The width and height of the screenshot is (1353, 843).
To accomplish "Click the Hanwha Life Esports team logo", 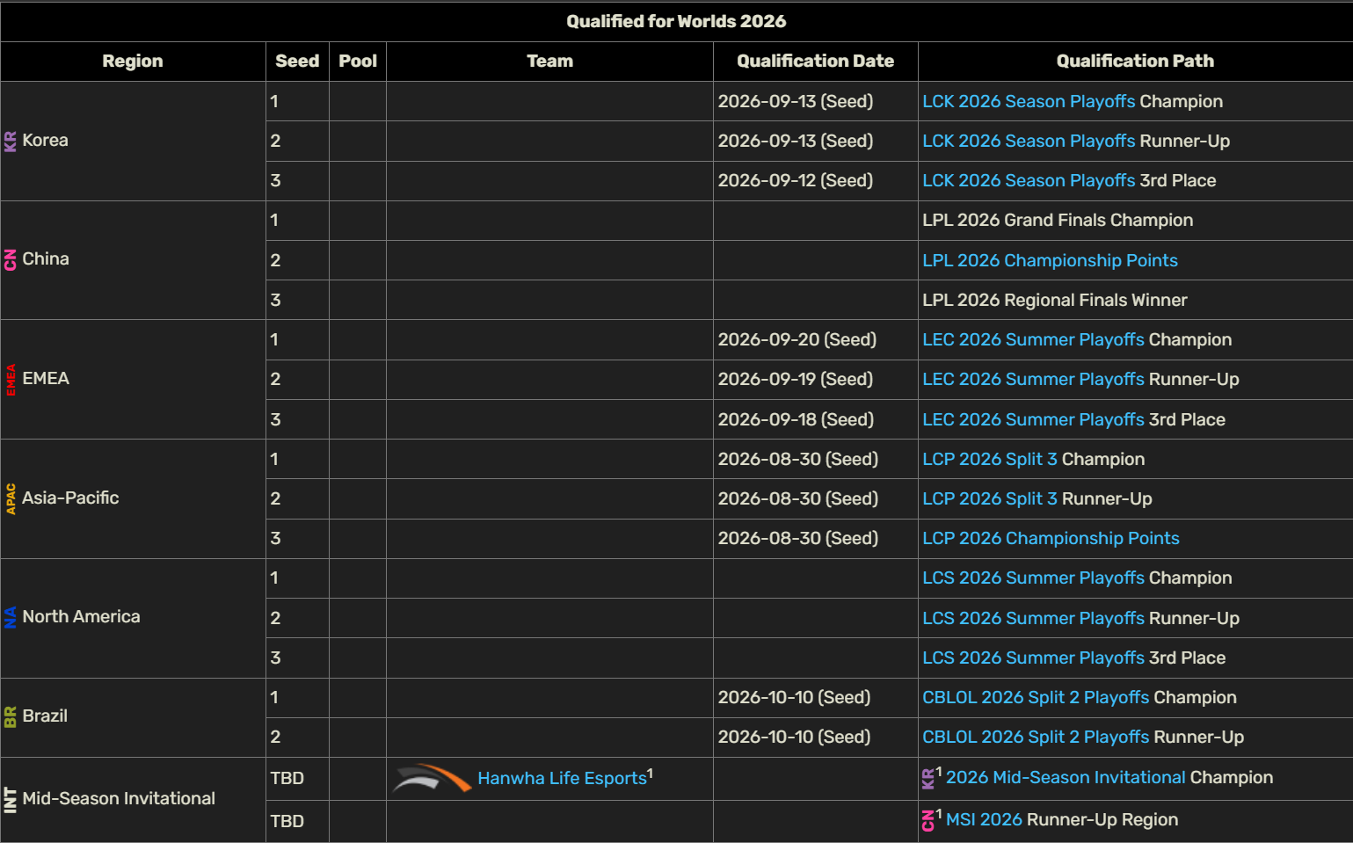I will pos(432,779).
